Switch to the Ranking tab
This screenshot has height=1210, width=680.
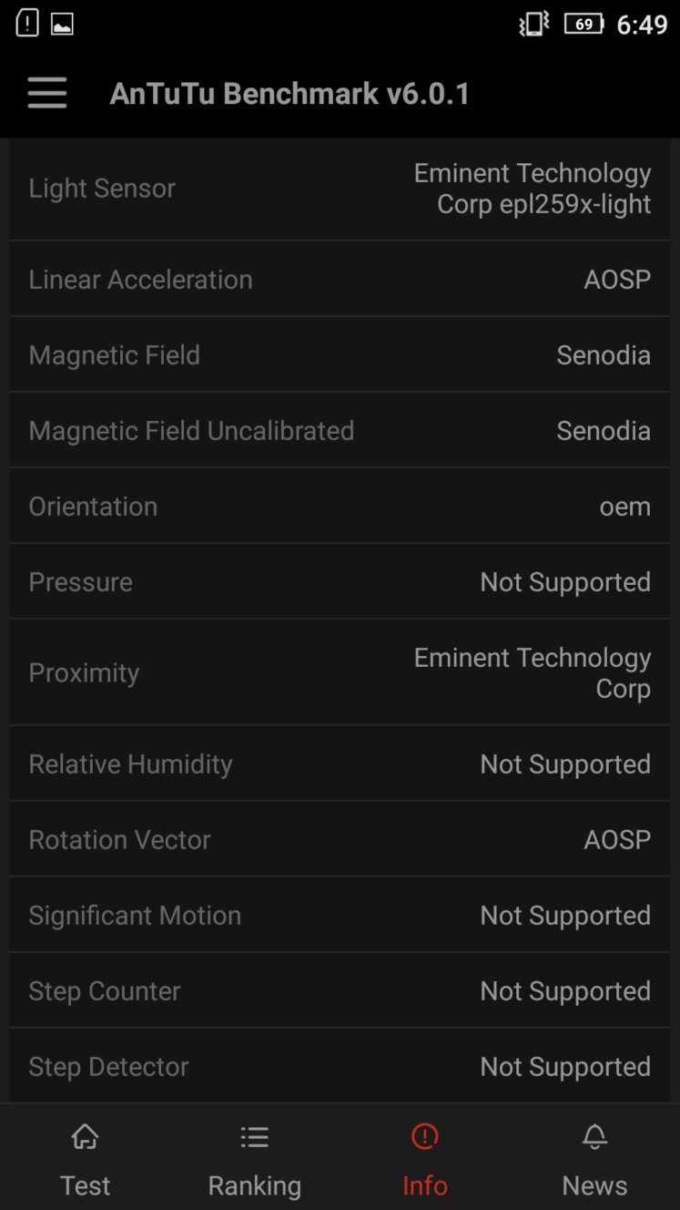(254, 1157)
